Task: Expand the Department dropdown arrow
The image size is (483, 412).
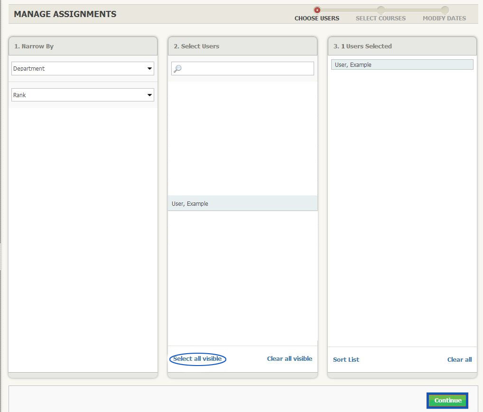Action: point(149,68)
